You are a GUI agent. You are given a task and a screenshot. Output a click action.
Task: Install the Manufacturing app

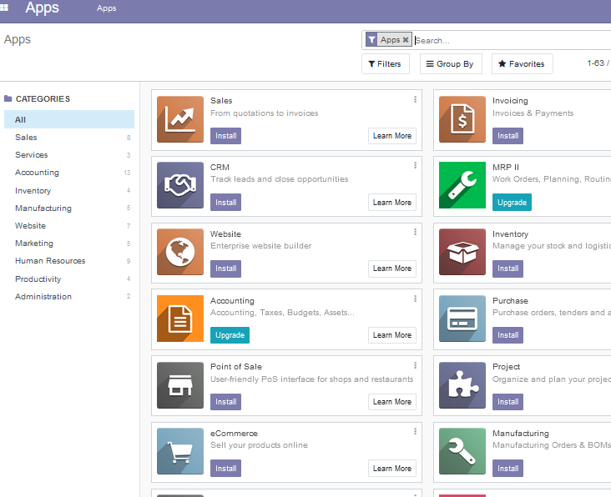coord(507,468)
